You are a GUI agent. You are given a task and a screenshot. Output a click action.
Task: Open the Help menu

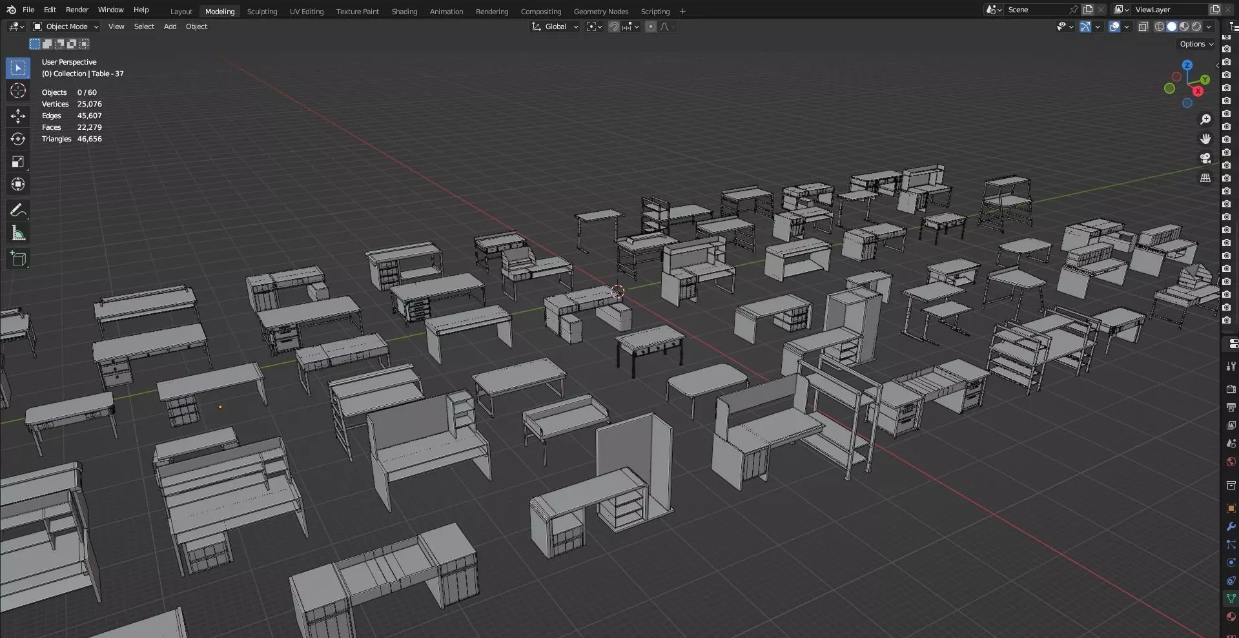pyautogui.click(x=141, y=10)
